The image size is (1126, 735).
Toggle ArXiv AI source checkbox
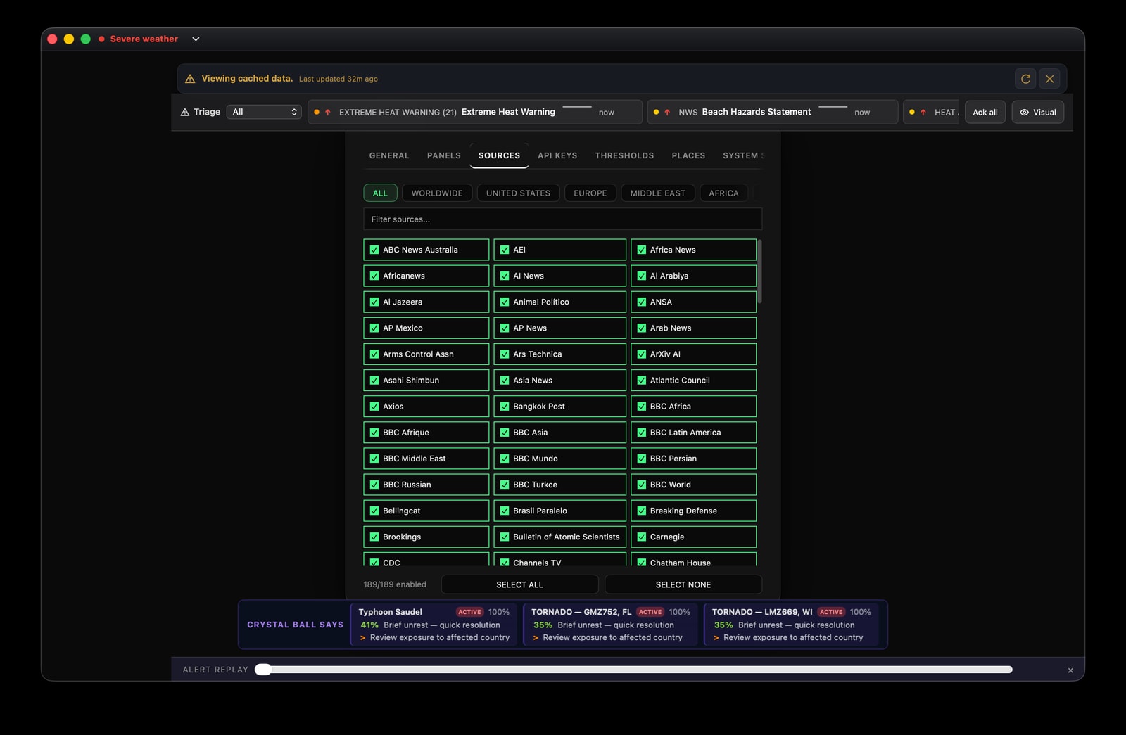pos(642,354)
